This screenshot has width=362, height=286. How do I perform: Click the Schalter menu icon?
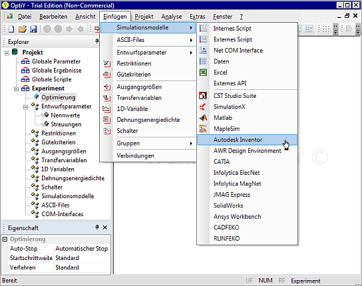[106, 130]
